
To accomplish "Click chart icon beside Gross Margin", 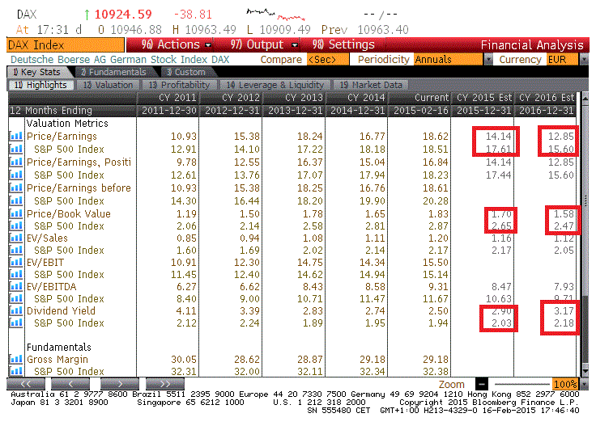I will pyautogui.click(x=16, y=359).
